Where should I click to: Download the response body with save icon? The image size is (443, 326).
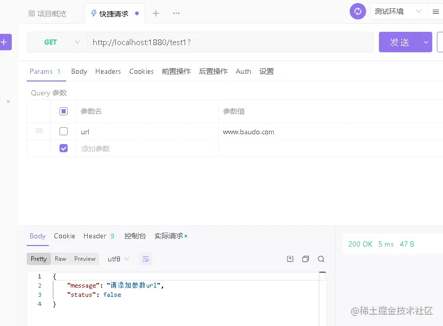point(290,259)
